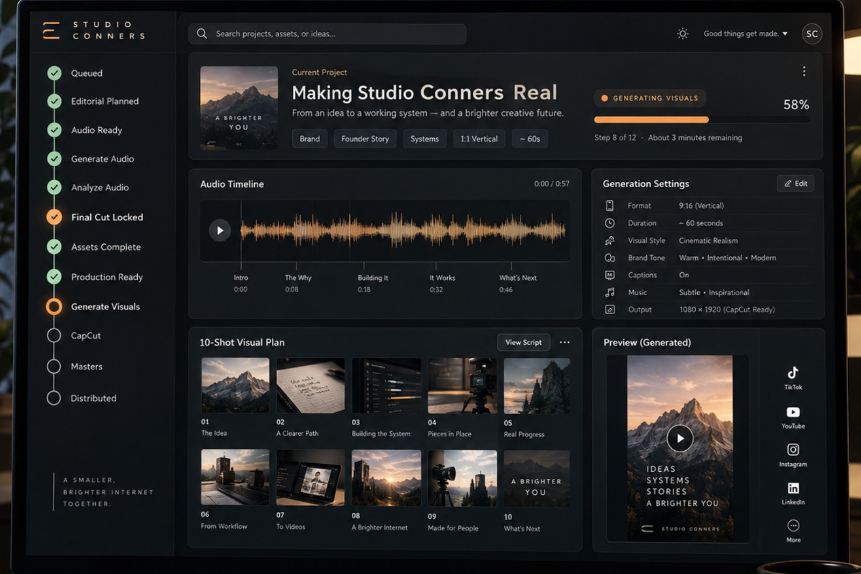Open the Generate Visuals sidebar label

(105, 307)
